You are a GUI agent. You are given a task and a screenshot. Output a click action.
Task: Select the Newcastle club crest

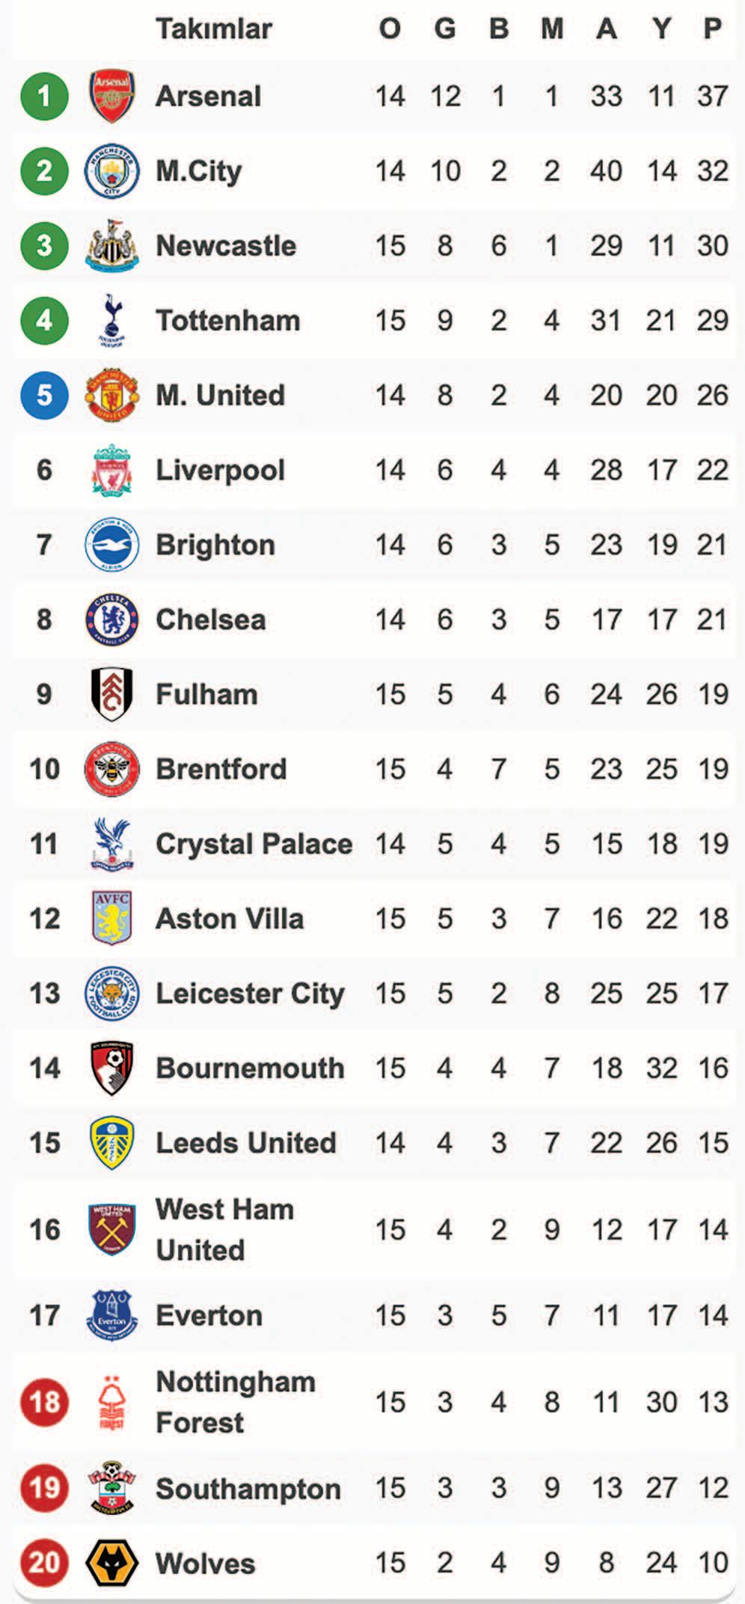[x=111, y=245]
